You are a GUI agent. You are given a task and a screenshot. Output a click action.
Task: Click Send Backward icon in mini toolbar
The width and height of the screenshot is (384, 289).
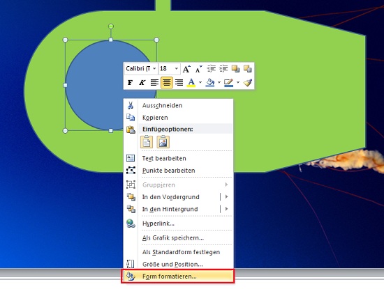248,69
